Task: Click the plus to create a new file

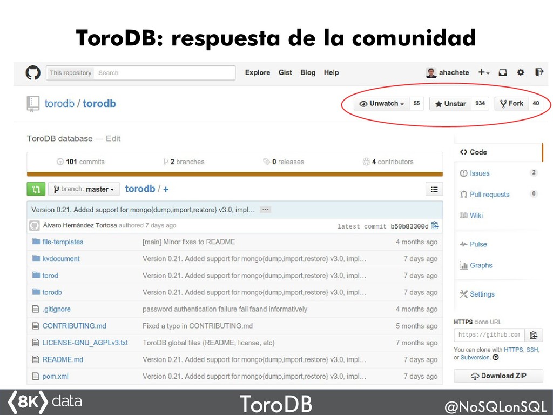Action: click(x=166, y=189)
